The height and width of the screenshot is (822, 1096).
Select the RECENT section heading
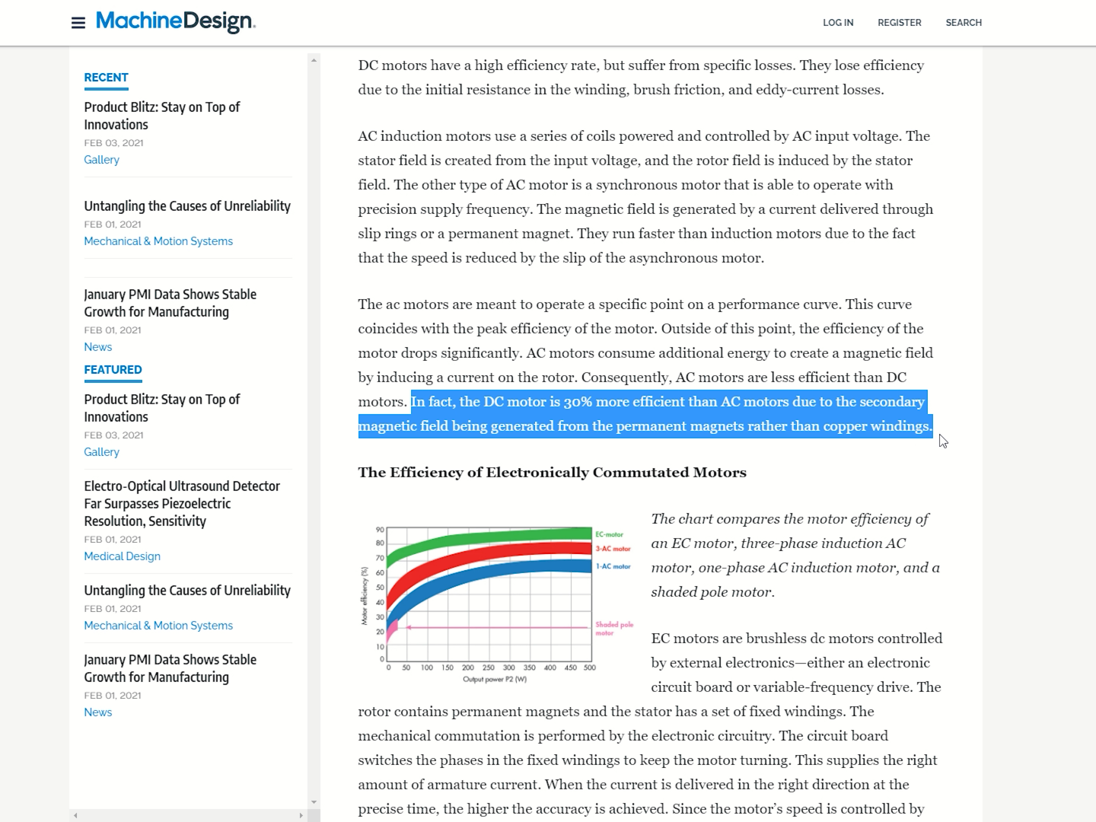[x=106, y=78]
